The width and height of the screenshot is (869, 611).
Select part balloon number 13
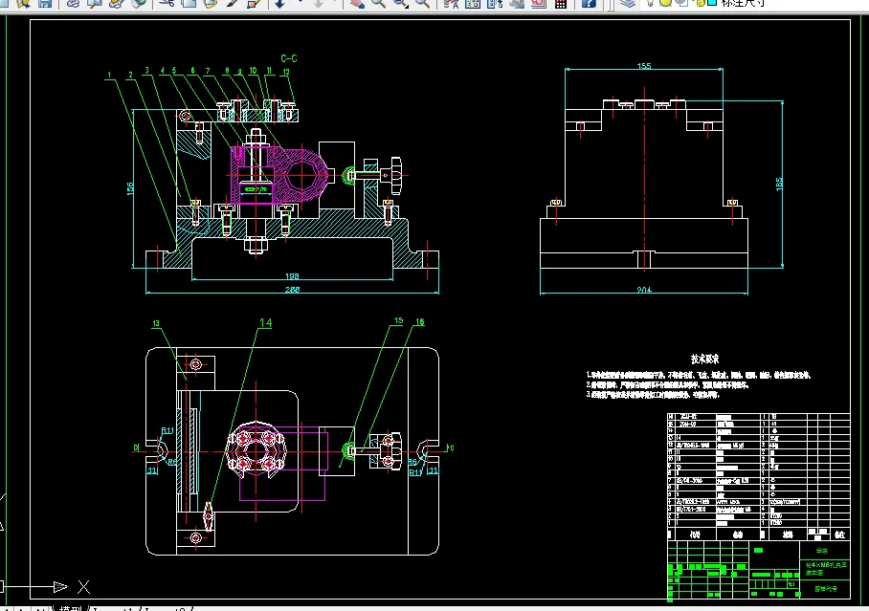click(156, 323)
